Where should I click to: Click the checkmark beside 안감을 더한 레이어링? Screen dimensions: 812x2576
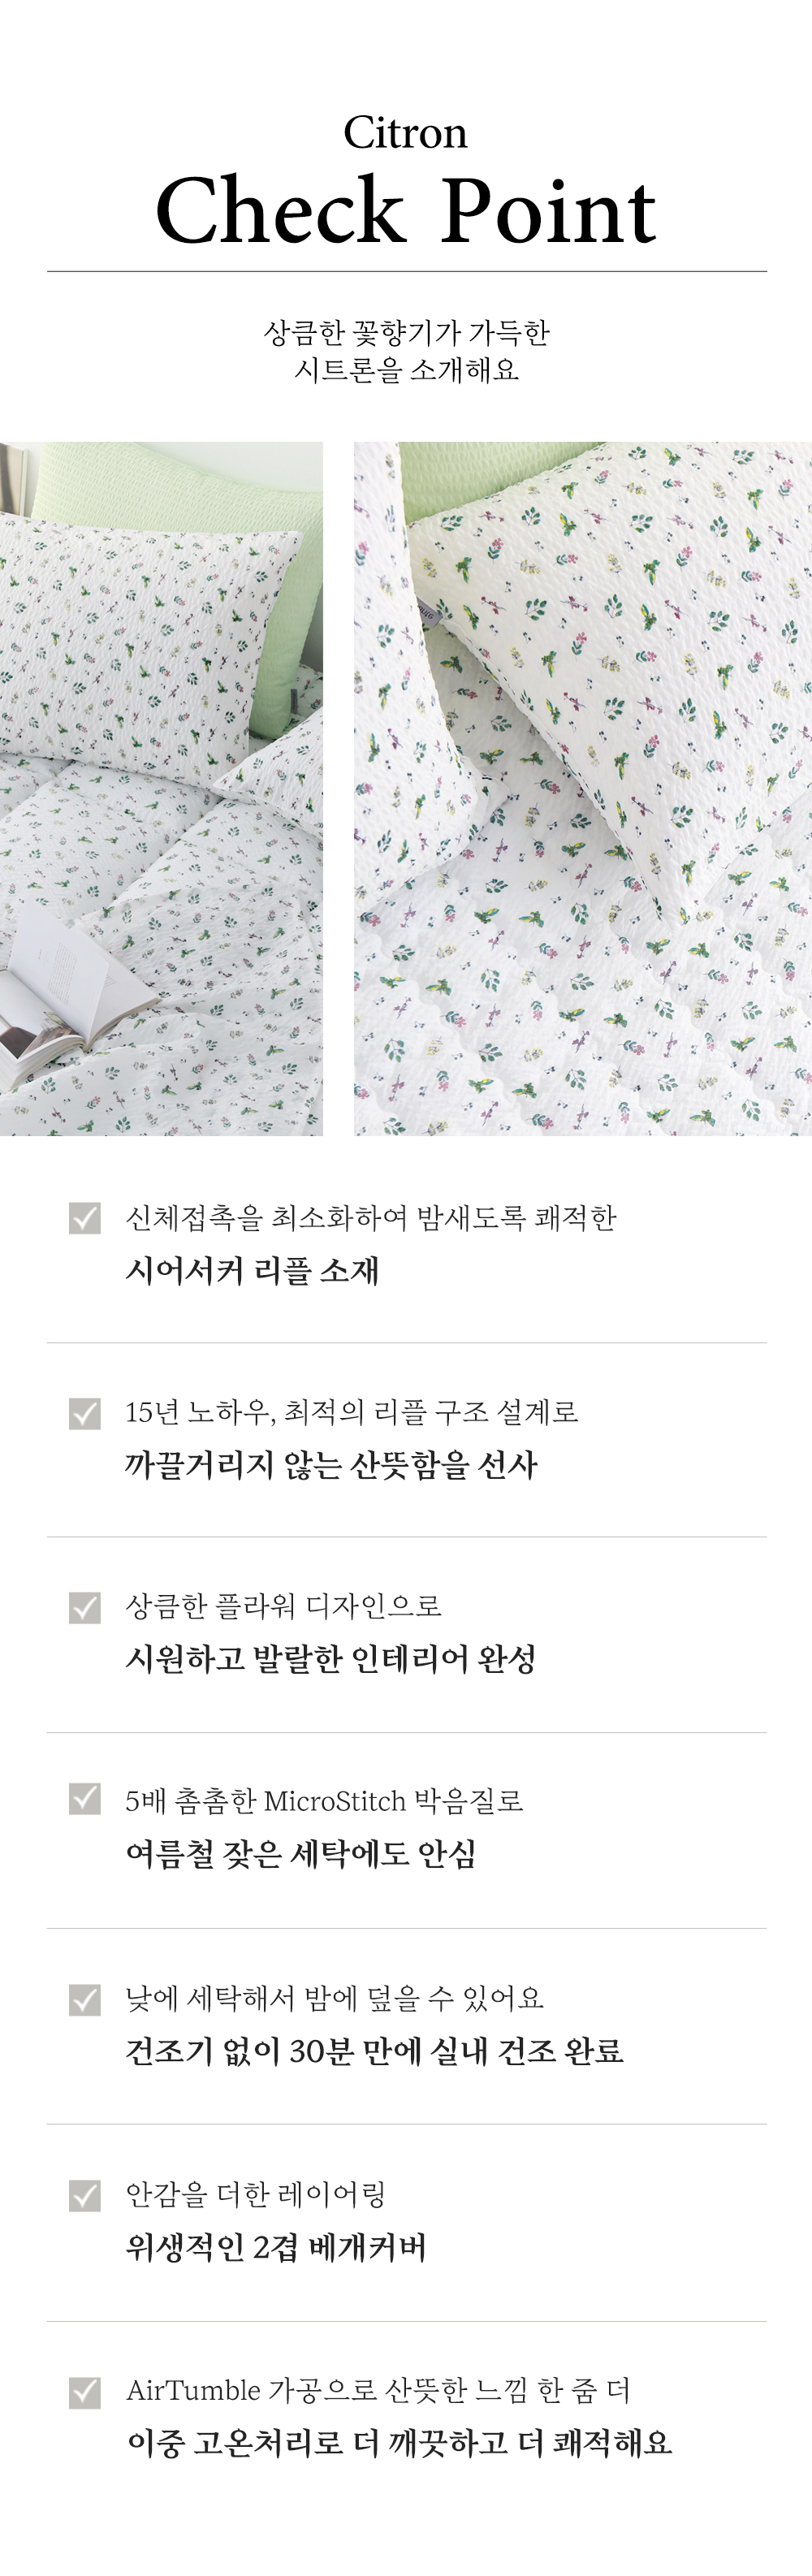(85, 2195)
